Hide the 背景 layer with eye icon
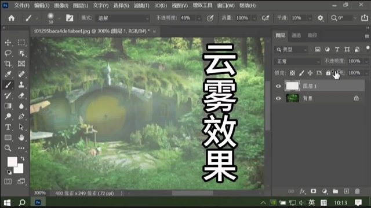The image size is (371, 208). coord(278,98)
